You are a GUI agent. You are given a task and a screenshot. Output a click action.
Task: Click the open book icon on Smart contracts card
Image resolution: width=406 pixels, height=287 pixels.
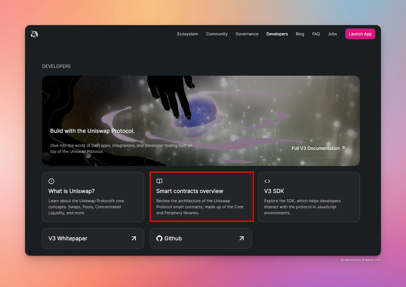coord(159,181)
